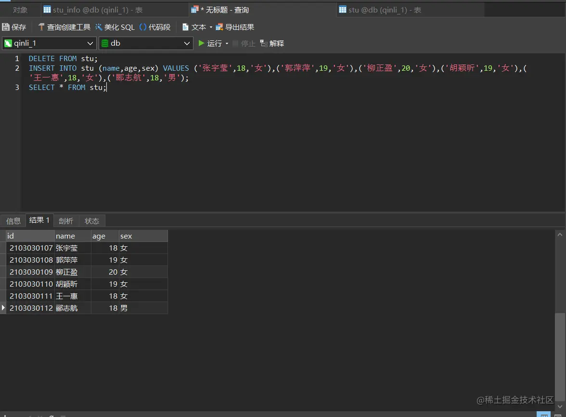Click scroll up arrow of results scrollbar
Image resolution: width=566 pixels, height=417 pixels.
coord(560,235)
